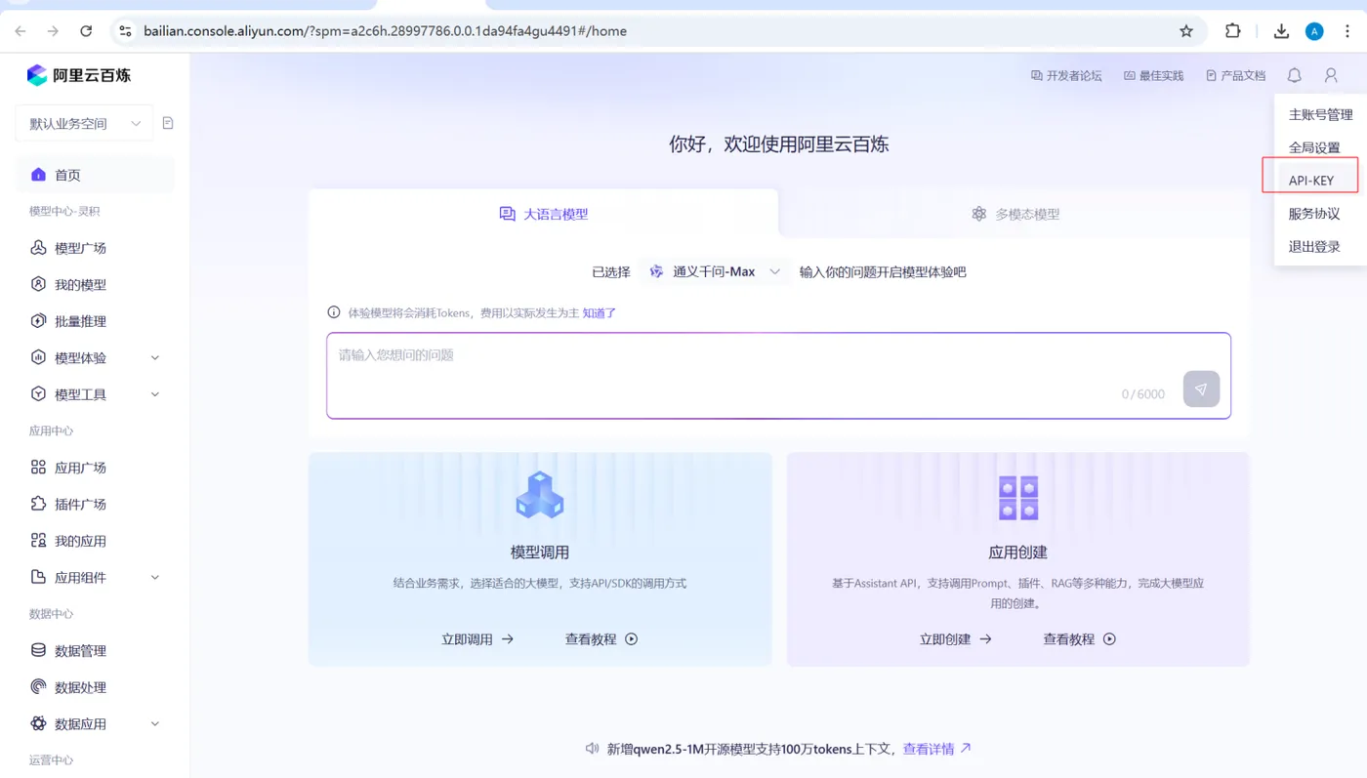The height and width of the screenshot is (778, 1367).
Task: Click the 模型工具 sidebar icon
Action: (38, 394)
